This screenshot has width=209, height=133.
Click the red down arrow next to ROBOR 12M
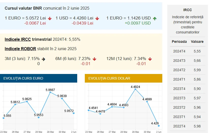coord(150,59)
